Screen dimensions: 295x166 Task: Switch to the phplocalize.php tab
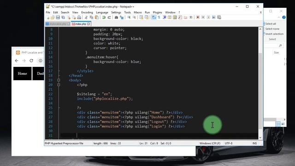pyautogui.click(x=58, y=24)
